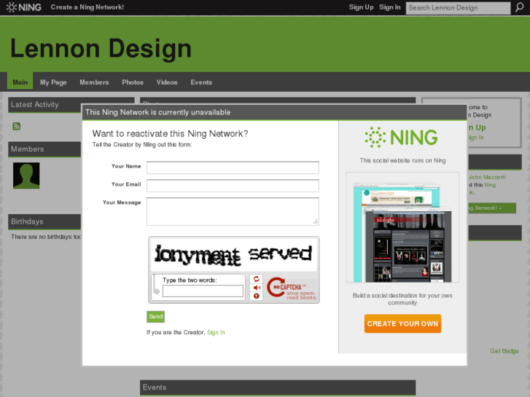Click the Your Name field
Viewport: 530px width, 397px height.
click(x=233, y=168)
